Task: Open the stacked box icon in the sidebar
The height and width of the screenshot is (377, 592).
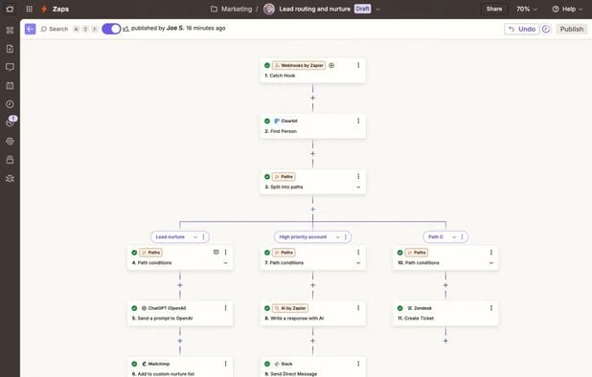Action: [x=10, y=160]
